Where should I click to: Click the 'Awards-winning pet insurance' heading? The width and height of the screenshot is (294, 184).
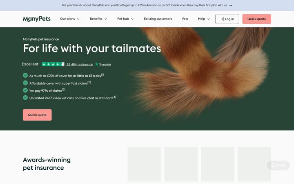click(47, 164)
